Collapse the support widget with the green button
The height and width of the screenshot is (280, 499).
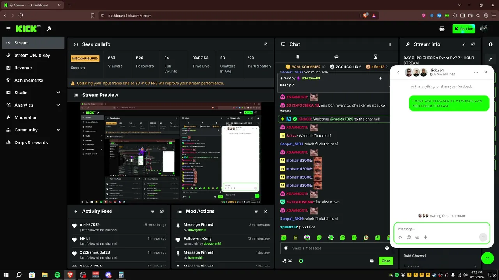tap(487, 258)
